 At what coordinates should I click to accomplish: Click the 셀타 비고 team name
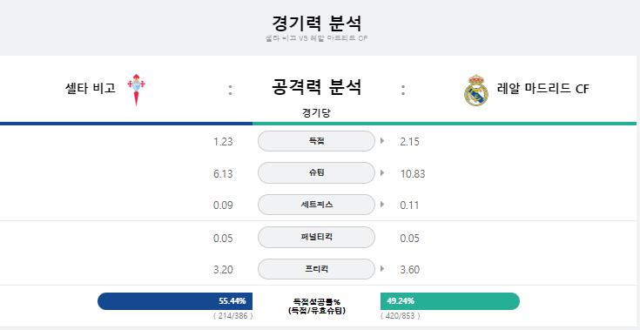[x=91, y=88]
